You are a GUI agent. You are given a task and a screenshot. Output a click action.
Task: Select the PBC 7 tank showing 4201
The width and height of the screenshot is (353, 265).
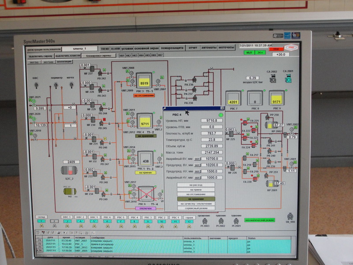click(x=233, y=98)
